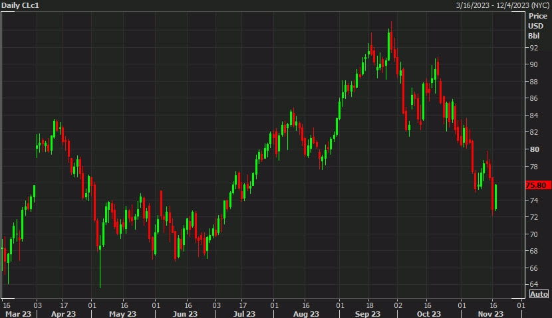This screenshot has width=552, height=318.
Task: Click the Bbl unit label
Action: coord(533,36)
